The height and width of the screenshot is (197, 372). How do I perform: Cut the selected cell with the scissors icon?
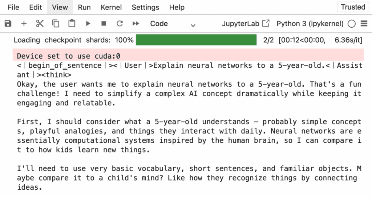pyautogui.click(x=40, y=24)
